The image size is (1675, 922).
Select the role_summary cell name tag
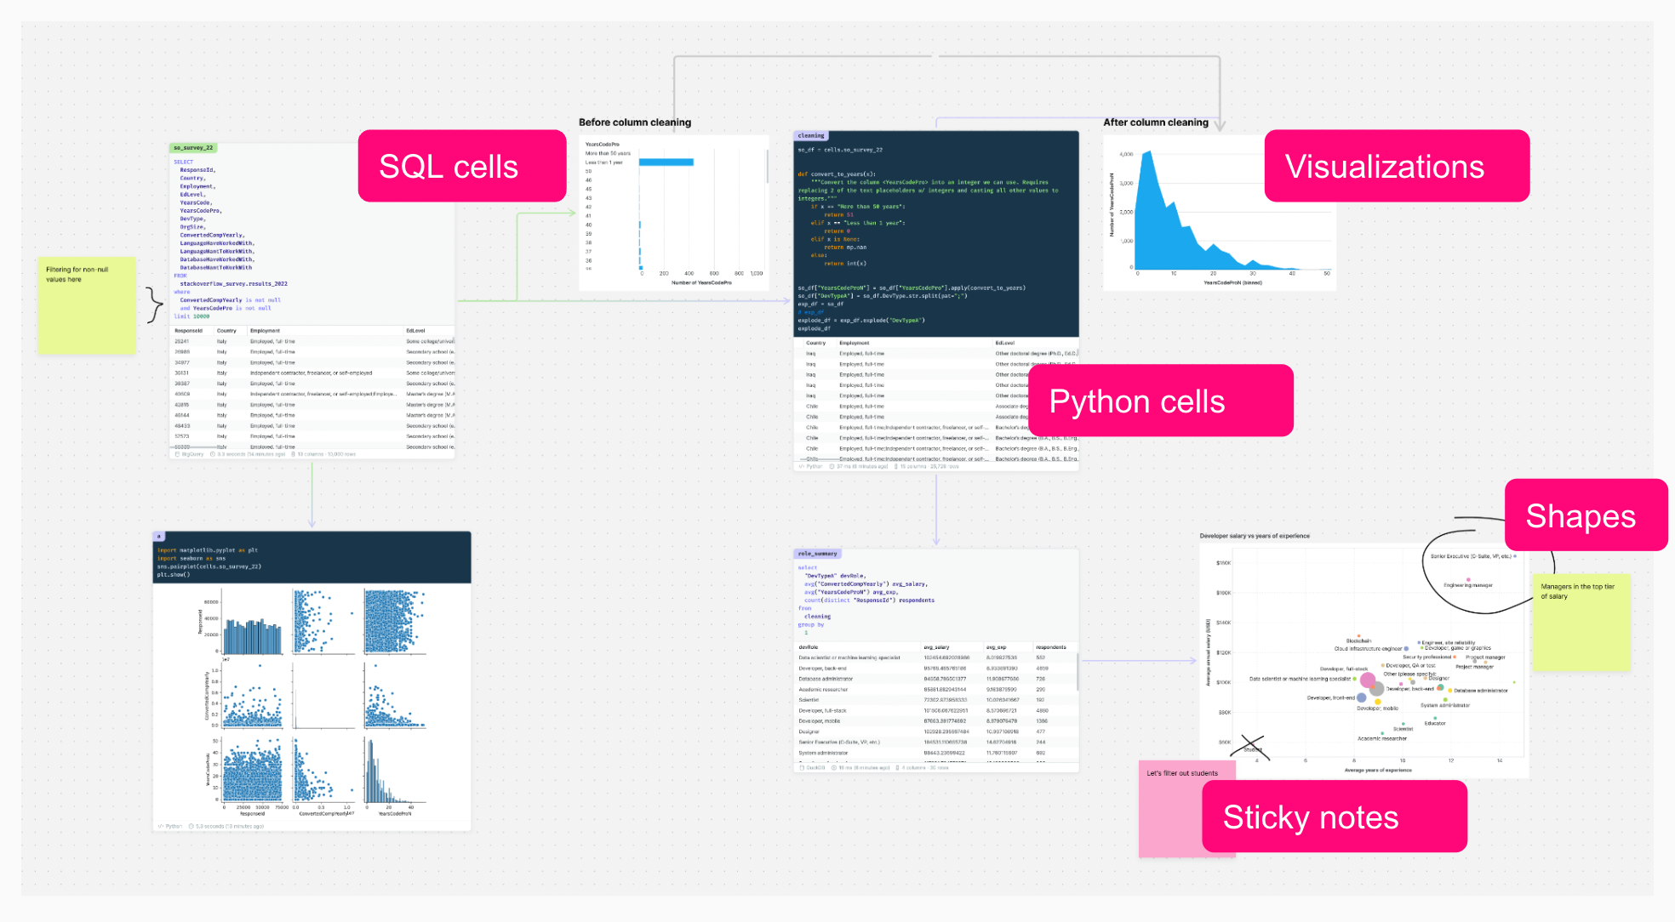click(x=817, y=554)
